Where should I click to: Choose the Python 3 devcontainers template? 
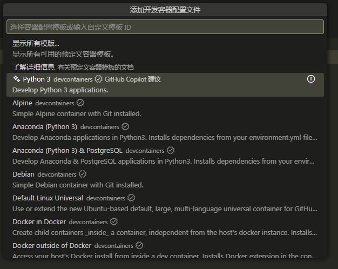[x=165, y=85]
